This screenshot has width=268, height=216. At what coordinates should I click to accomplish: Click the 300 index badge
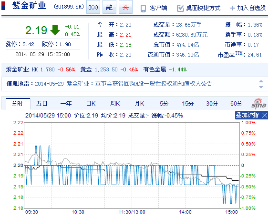(93, 7)
